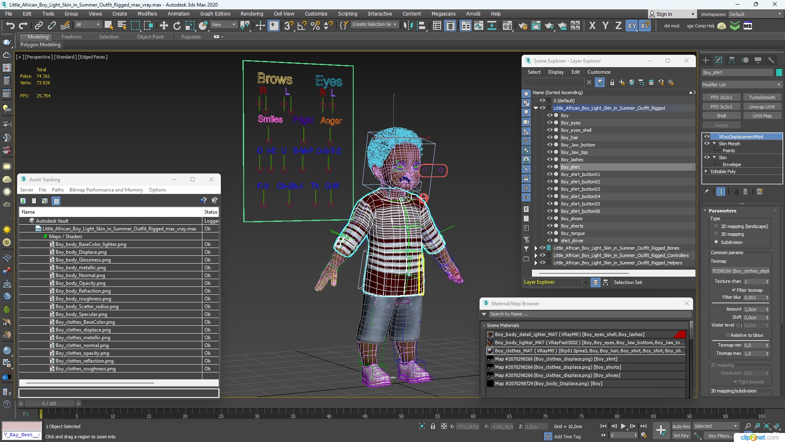Choose the Select Object tool
This screenshot has width=785, height=442.
[109, 25]
